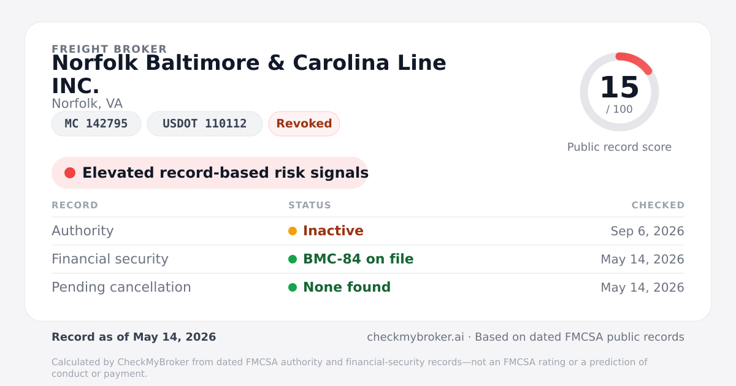Select the MC 142795 badge

tap(96, 124)
